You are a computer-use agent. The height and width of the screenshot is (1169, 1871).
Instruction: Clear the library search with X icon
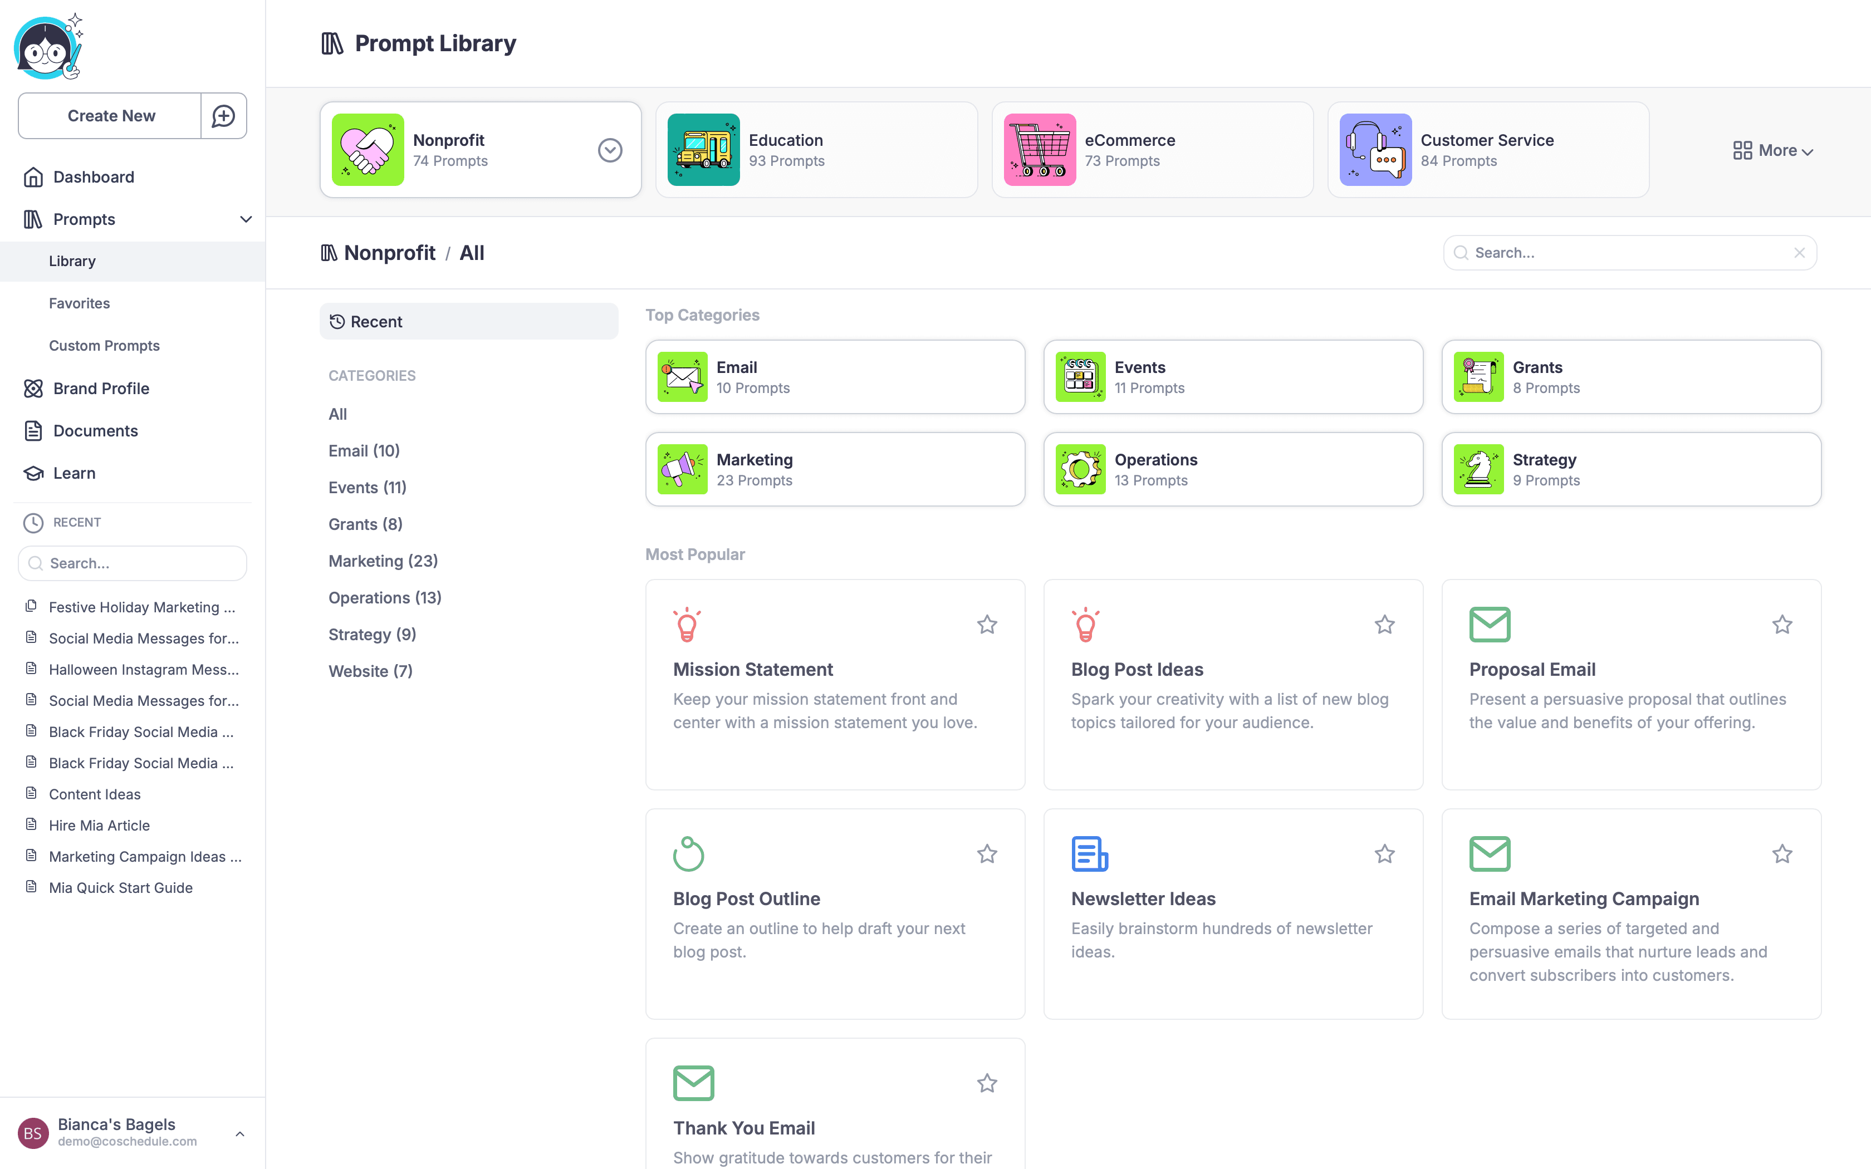pyautogui.click(x=1799, y=253)
